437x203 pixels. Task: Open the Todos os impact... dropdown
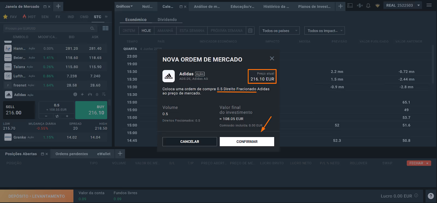click(324, 31)
